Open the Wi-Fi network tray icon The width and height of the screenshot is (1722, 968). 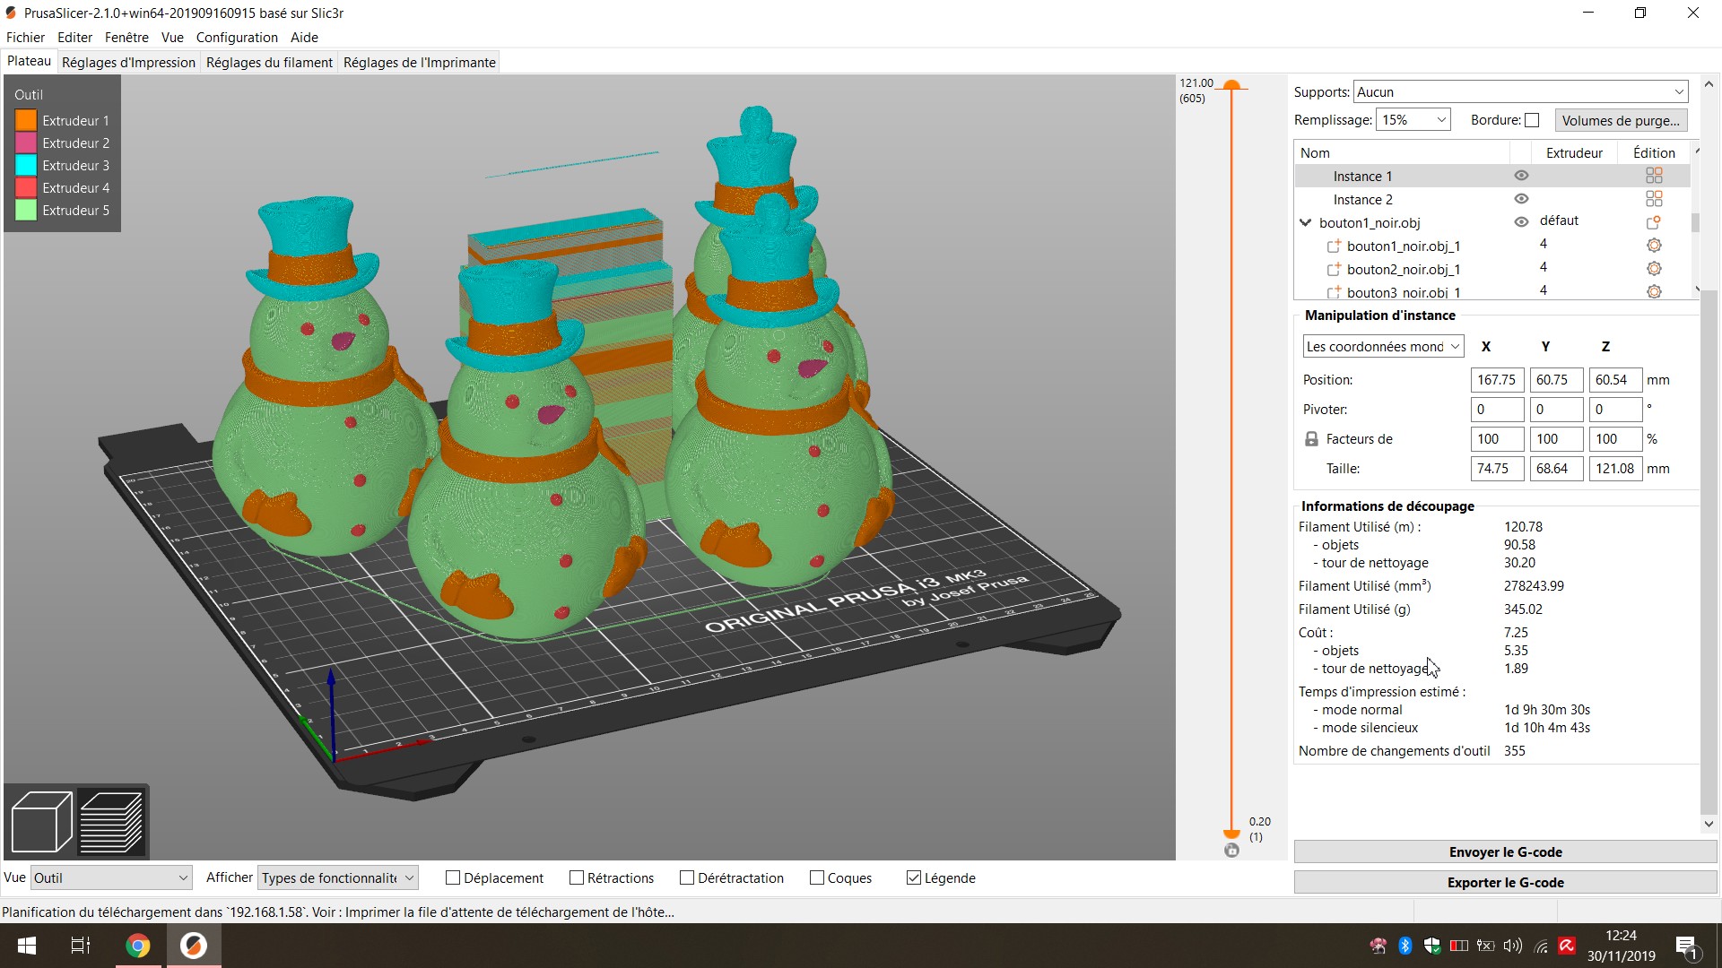(1541, 946)
